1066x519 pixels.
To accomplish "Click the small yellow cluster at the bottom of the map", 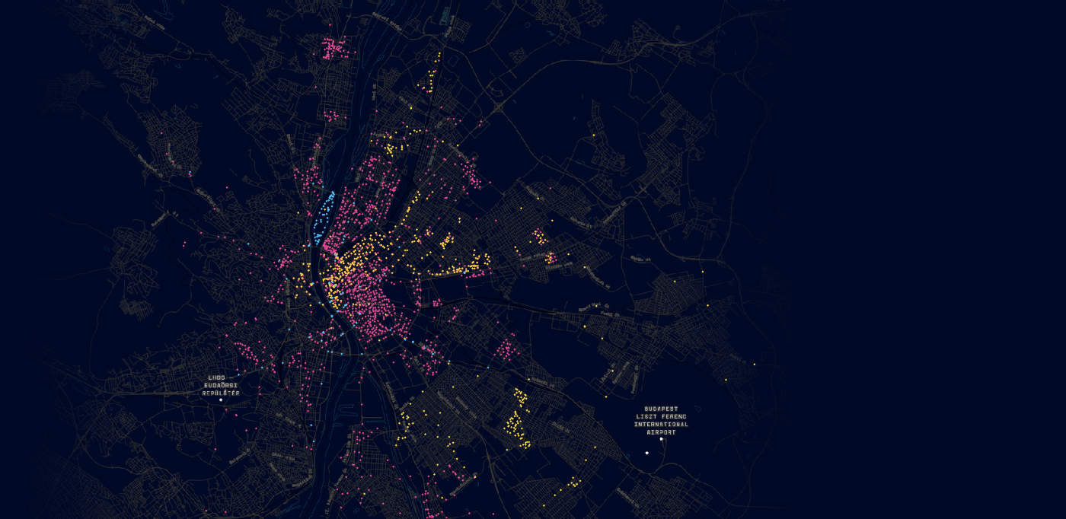I will pyautogui.click(x=573, y=482).
